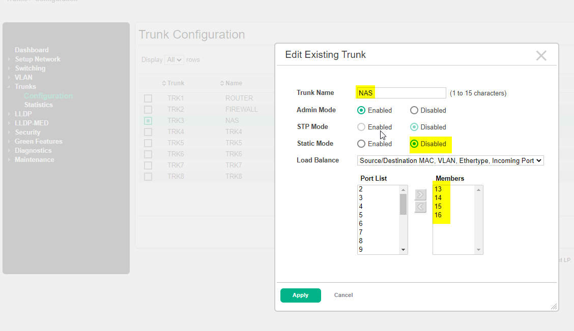Click the Trunk Name input field

[x=401, y=93]
